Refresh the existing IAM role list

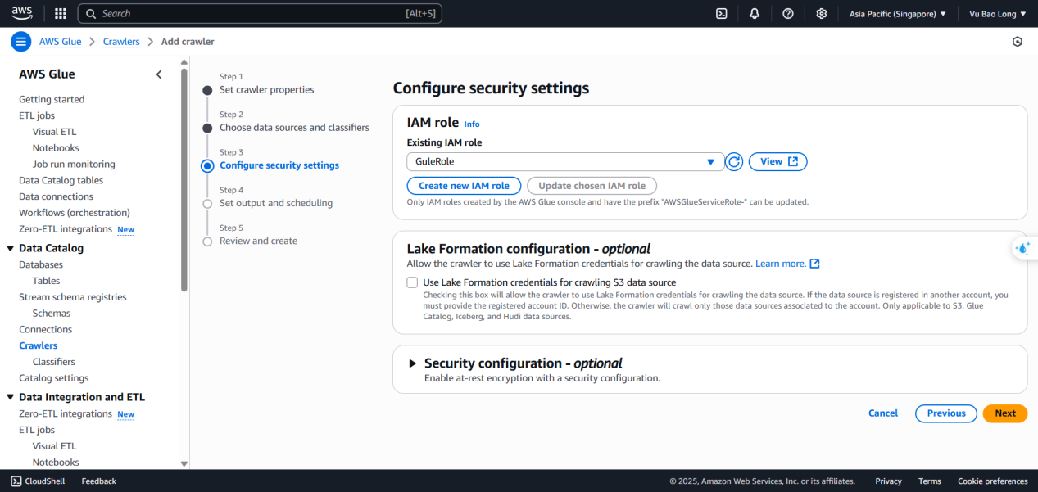coord(734,162)
